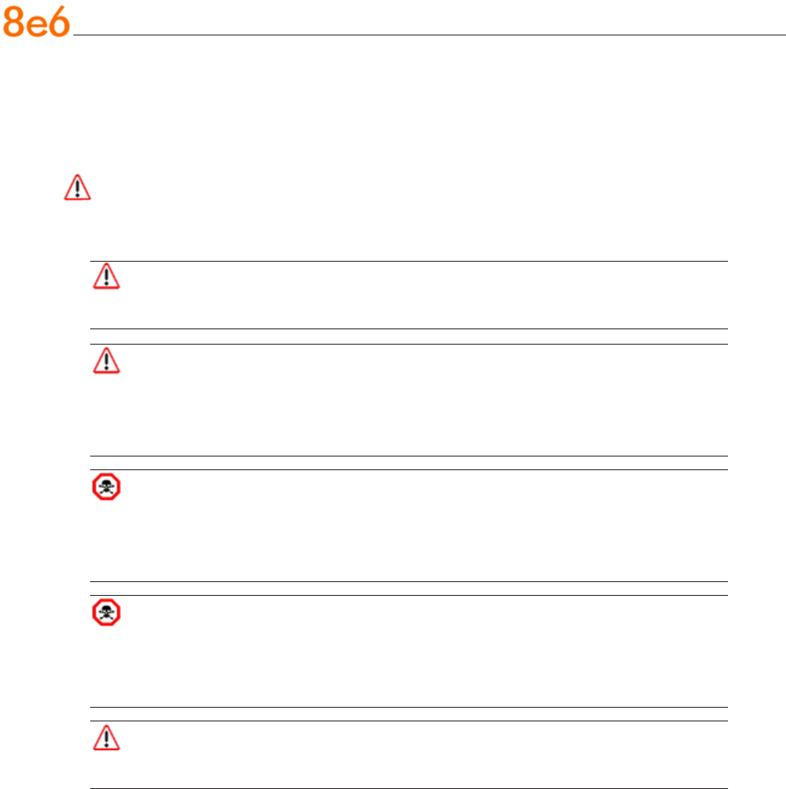The image size is (786, 789).
Task: Click warning triangle in the last boxed notice
Action: (105, 737)
